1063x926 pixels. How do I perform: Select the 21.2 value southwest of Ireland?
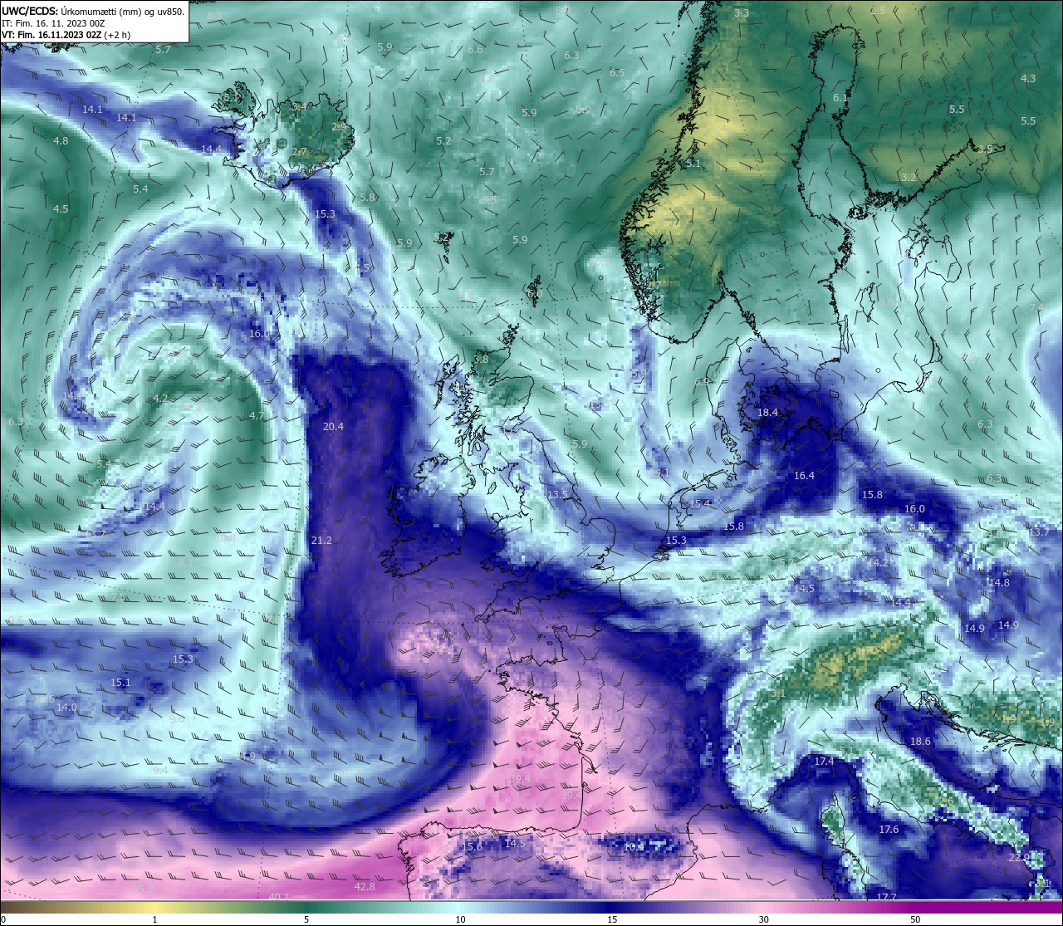[x=321, y=541]
